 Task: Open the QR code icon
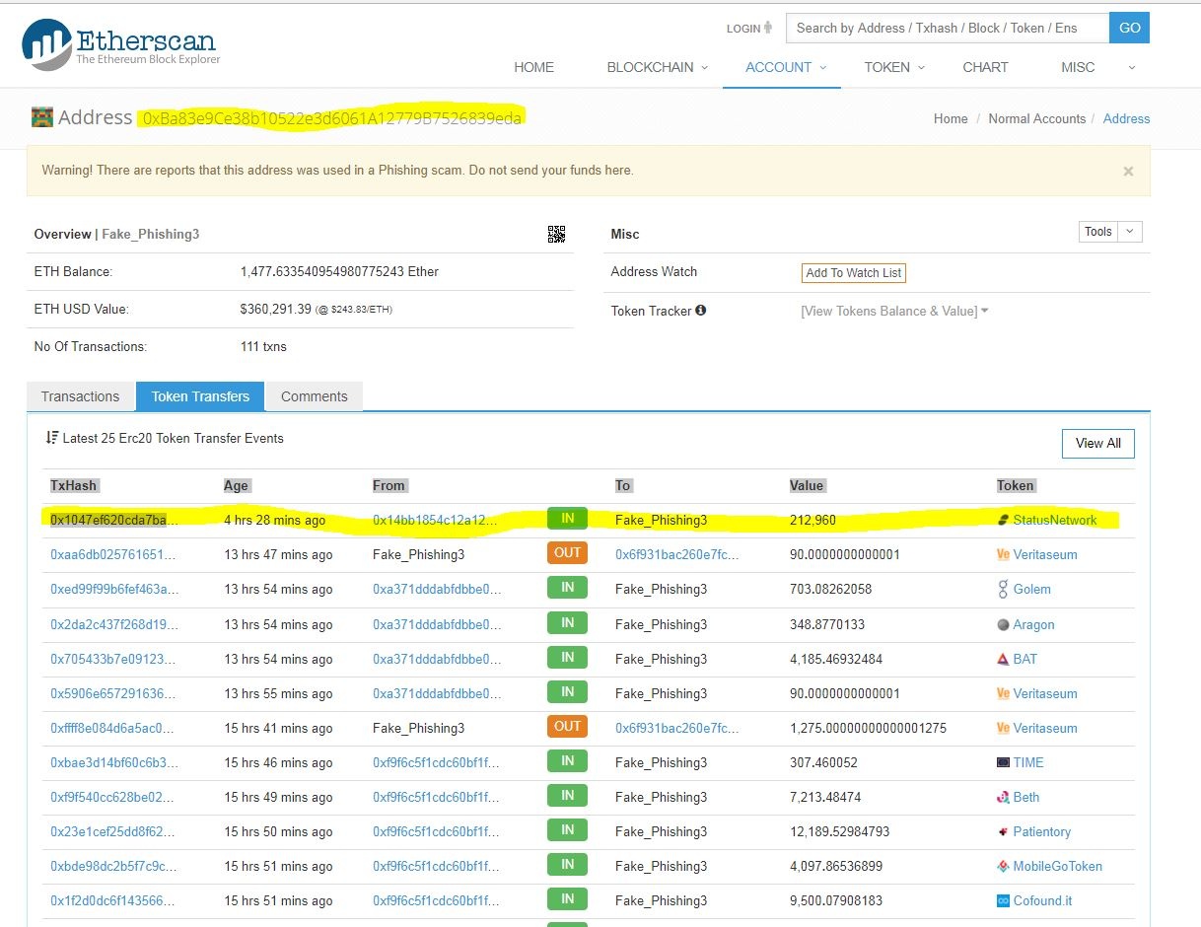(x=556, y=234)
